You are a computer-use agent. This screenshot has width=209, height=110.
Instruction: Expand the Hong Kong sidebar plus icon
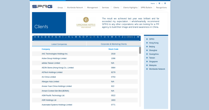tap(147, 43)
